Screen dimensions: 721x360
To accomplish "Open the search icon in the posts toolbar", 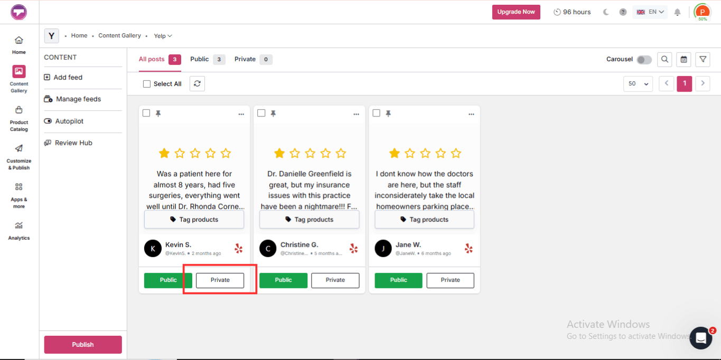I will pos(664,60).
